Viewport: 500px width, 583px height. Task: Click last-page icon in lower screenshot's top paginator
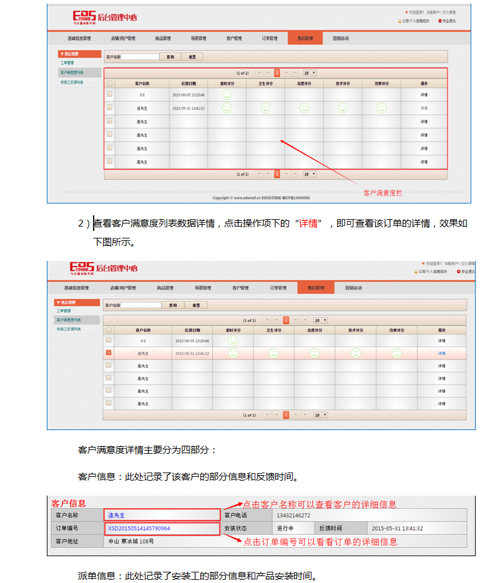point(305,320)
